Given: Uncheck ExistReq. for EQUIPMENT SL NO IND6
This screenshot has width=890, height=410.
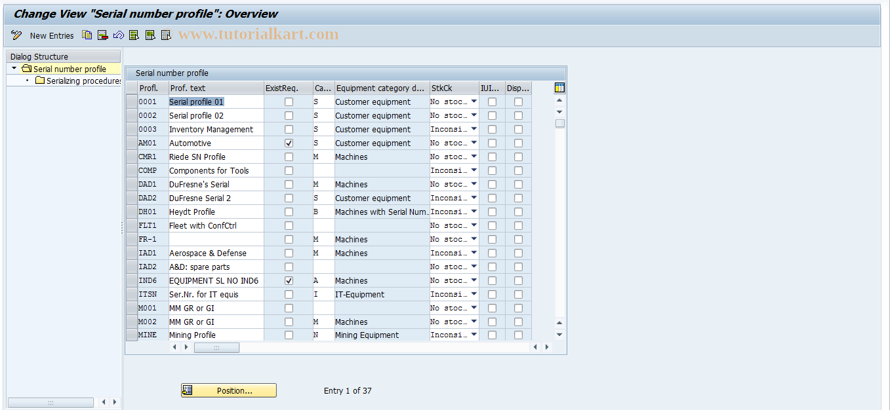Looking at the screenshot, I should coord(289,280).
